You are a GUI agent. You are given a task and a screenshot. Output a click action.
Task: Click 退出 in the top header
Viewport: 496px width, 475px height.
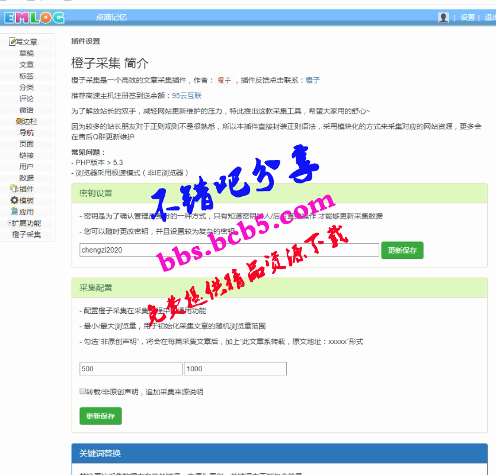click(490, 17)
